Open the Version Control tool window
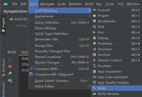Image resolution: width=142 pixels, height=97 pixels. pos(117,60)
